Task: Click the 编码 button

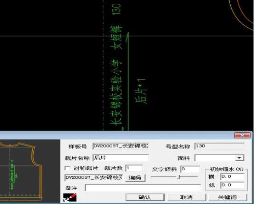Action: pyautogui.click(x=135, y=178)
